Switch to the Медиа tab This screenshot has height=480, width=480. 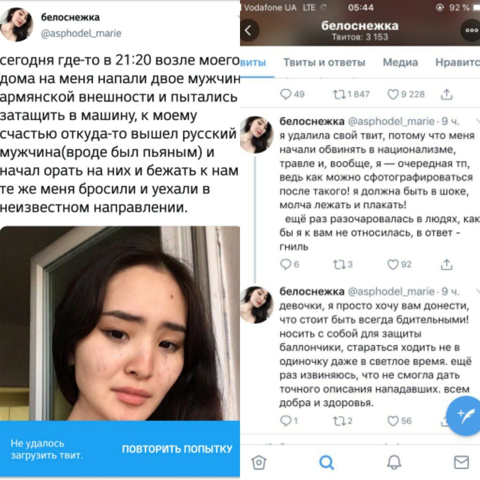coord(400,62)
